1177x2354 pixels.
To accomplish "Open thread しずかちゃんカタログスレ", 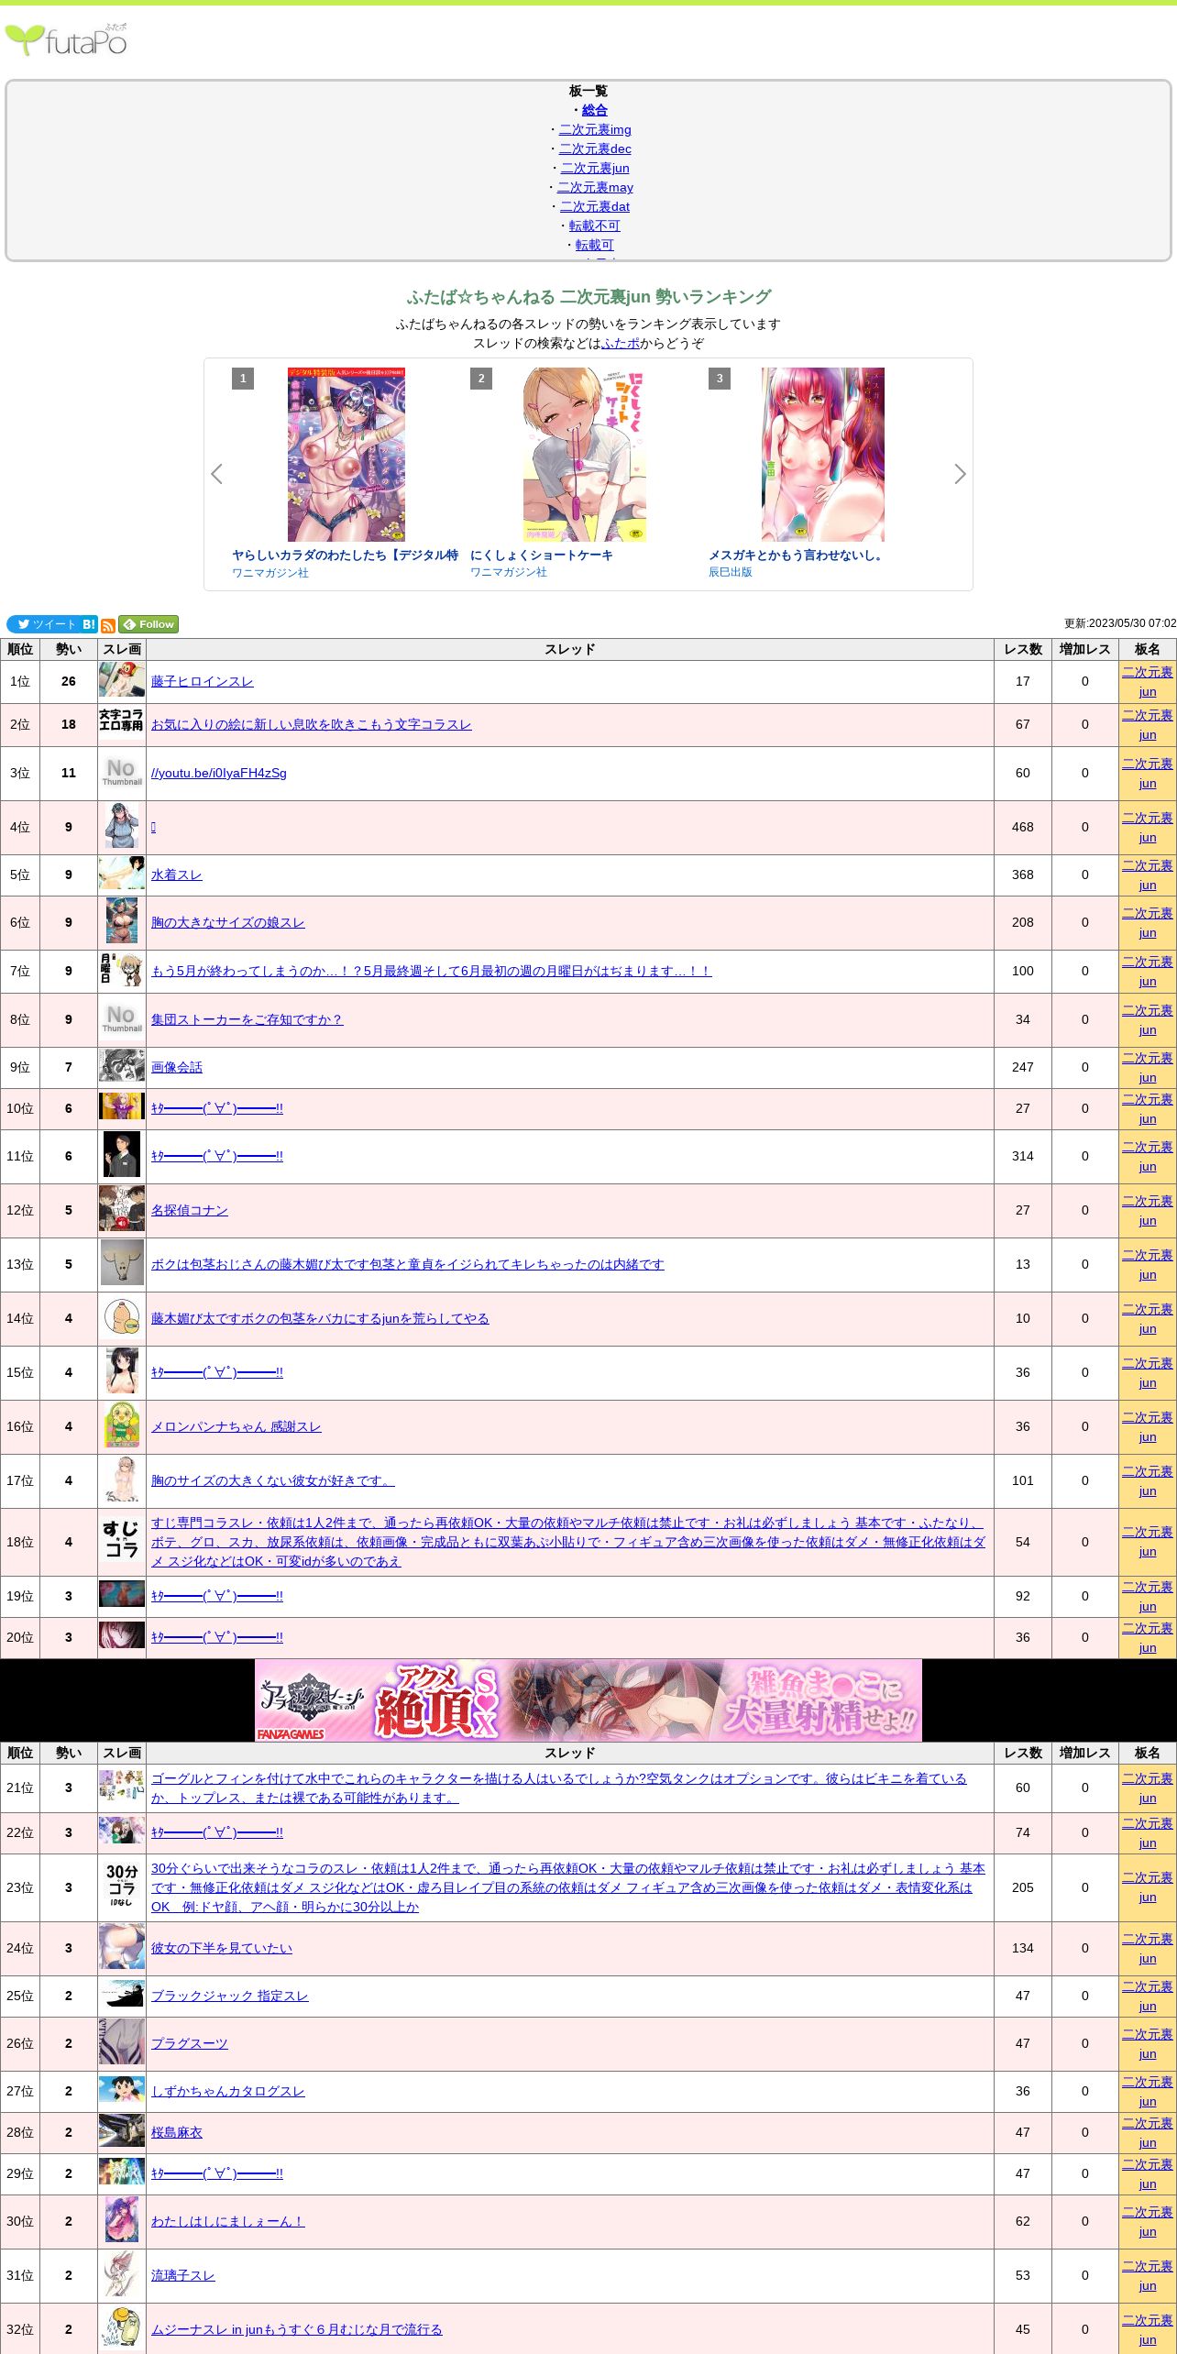I will click(x=228, y=2091).
